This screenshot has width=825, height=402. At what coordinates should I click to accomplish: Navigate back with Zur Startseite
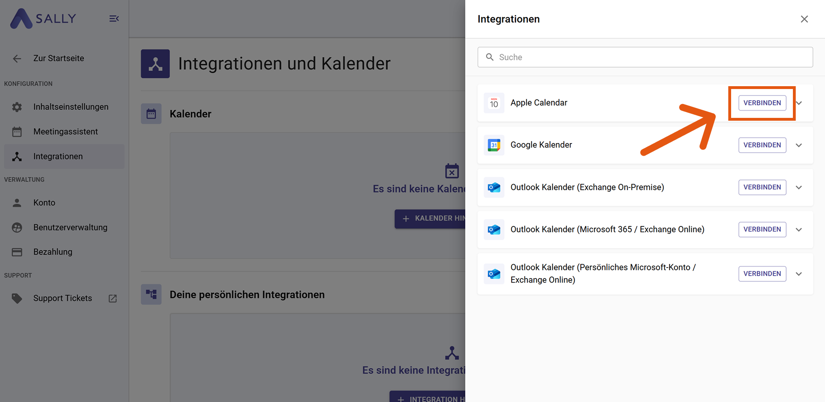pyautogui.click(x=58, y=58)
